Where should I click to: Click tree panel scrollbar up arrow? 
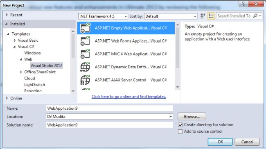coord(73,32)
